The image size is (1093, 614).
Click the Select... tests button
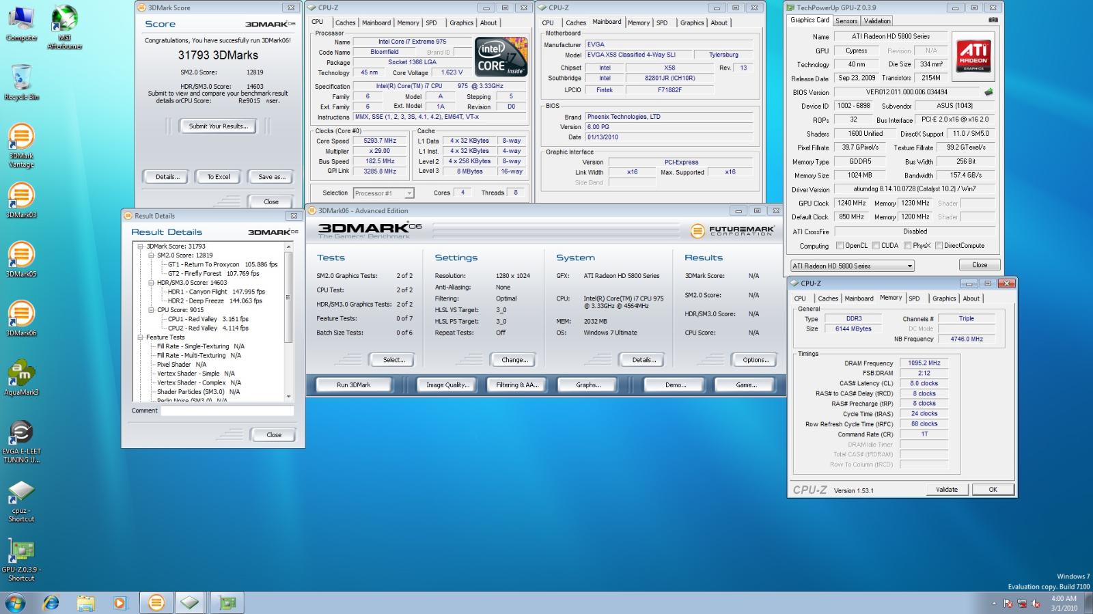393,360
